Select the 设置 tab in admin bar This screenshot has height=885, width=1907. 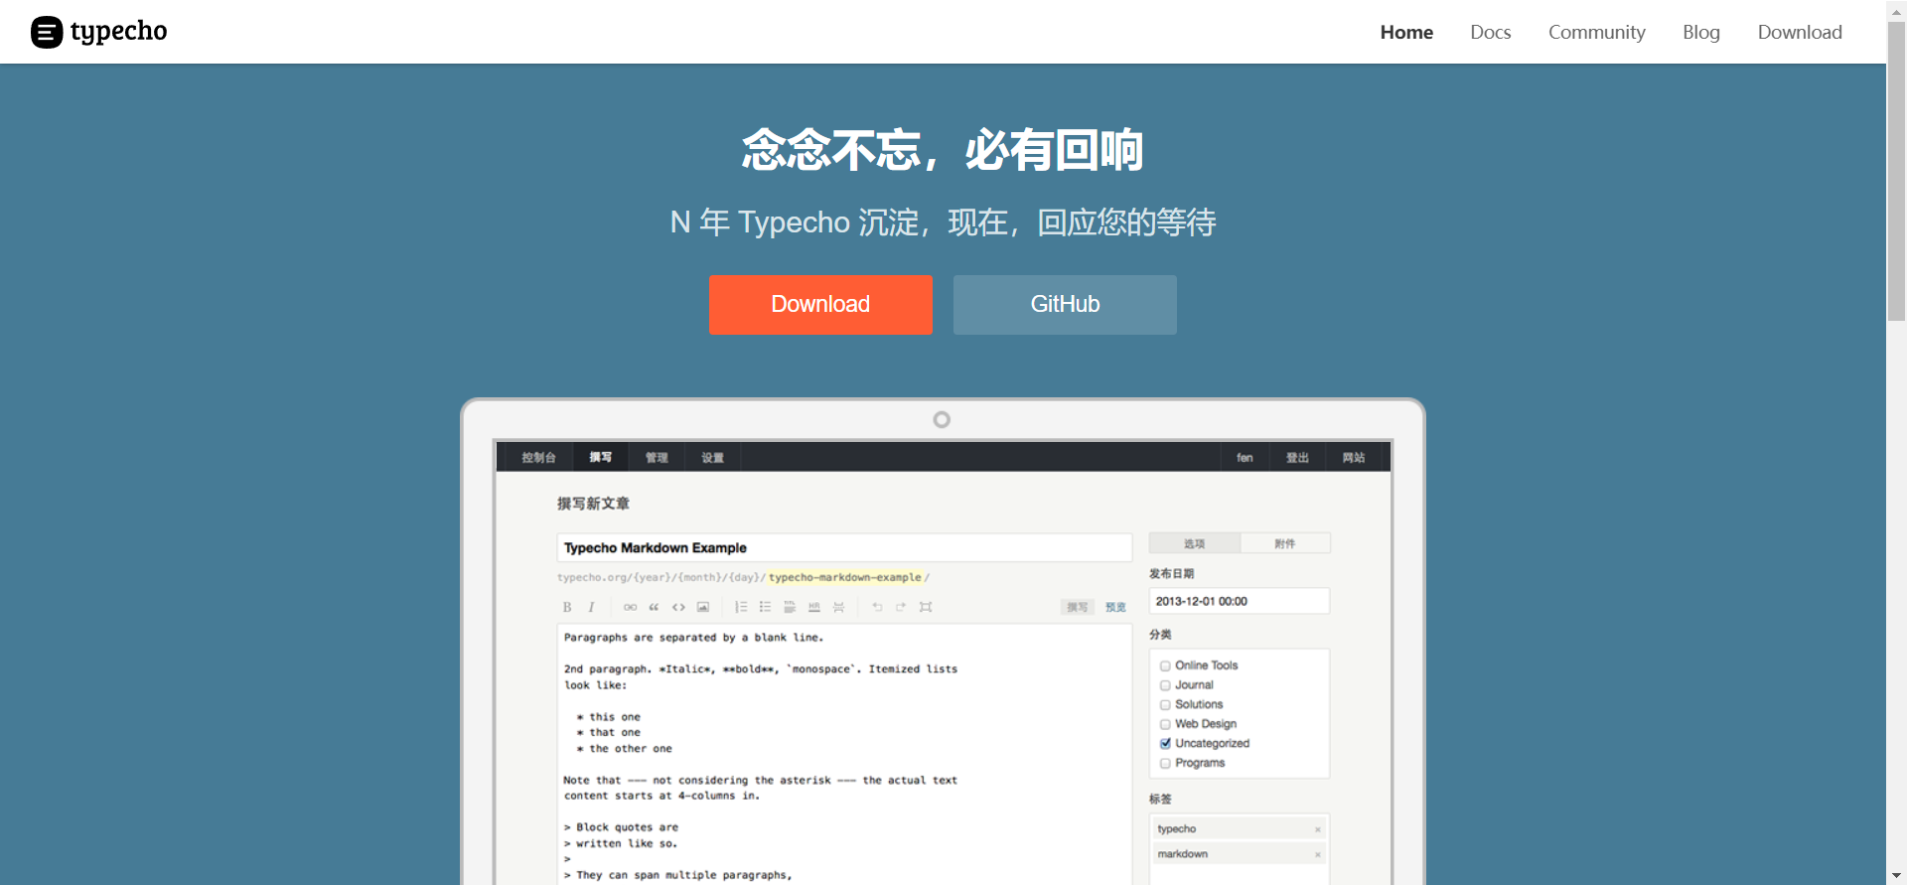click(713, 457)
